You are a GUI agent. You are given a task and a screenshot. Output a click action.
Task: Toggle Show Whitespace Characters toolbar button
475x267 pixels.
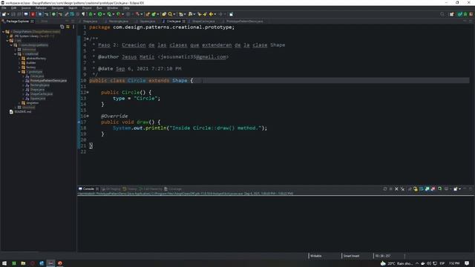click(x=83, y=14)
